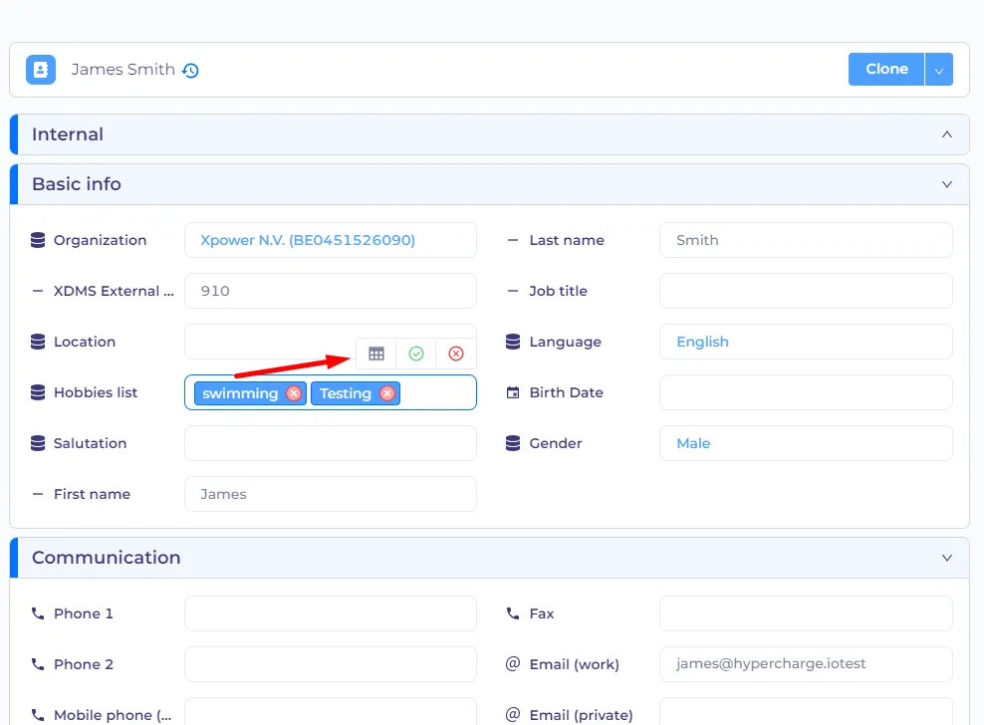Click the Internal section header title

point(68,134)
